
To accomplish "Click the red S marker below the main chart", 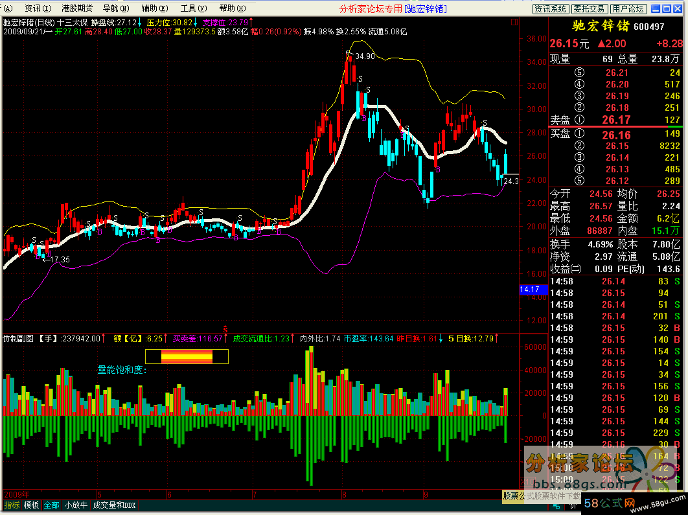I will (225, 329).
